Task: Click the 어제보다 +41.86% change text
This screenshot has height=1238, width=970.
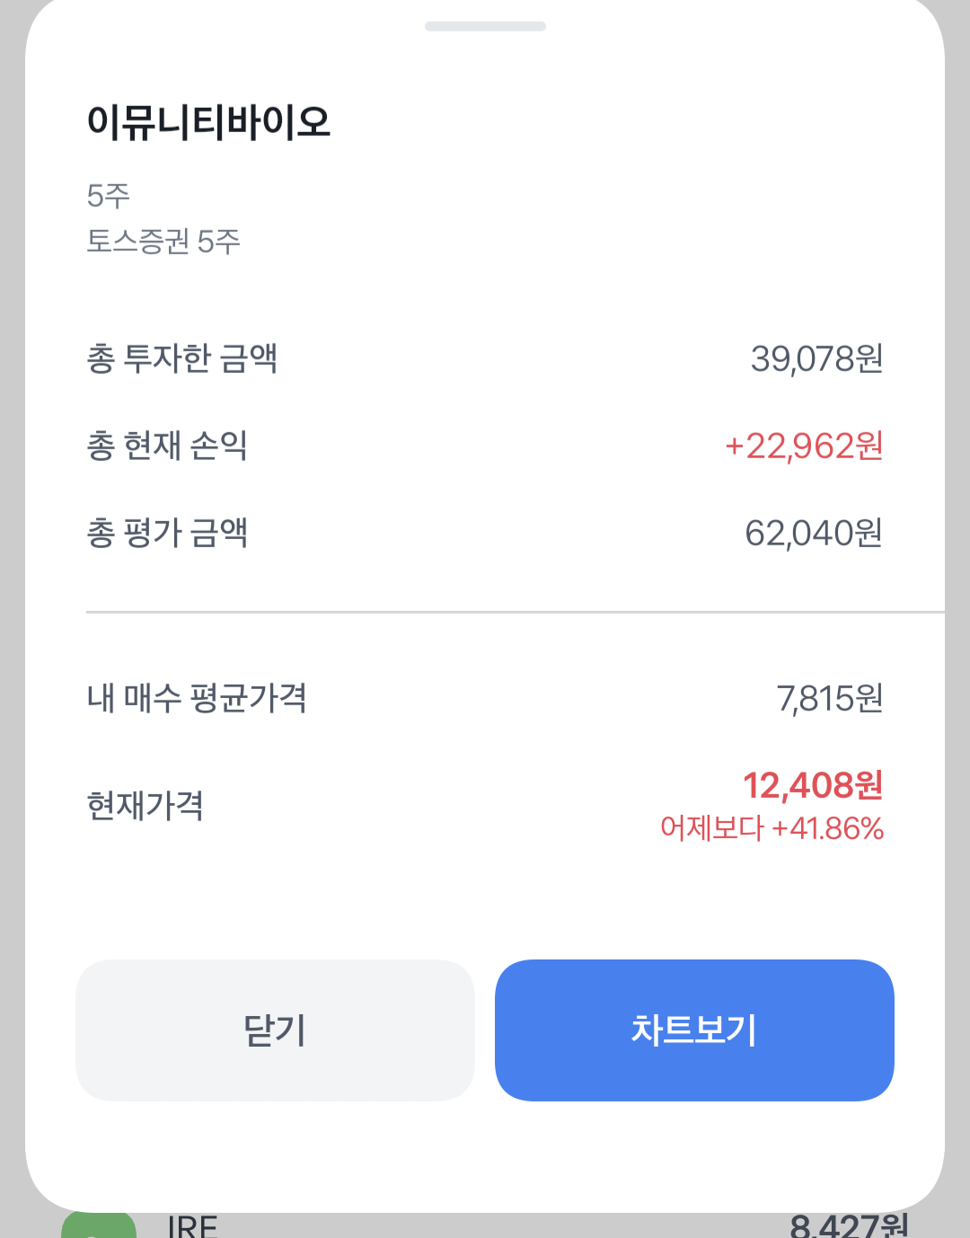Action: click(772, 828)
